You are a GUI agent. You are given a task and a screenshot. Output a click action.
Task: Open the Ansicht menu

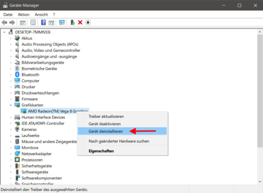tap(41, 14)
